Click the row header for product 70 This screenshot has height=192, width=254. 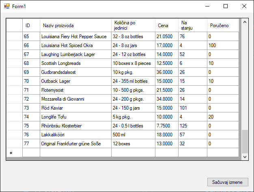pos(14,81)
